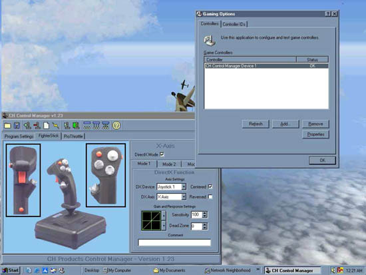
Task: Launch Internet Explorer from the quick launch bar
Action: 37,270
